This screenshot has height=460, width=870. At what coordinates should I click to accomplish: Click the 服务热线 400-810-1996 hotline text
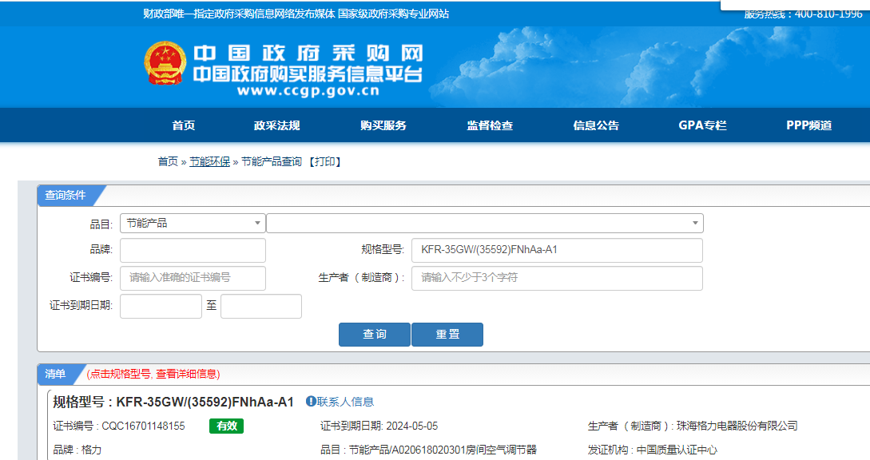pyautogui.click(x=803, y=14)
